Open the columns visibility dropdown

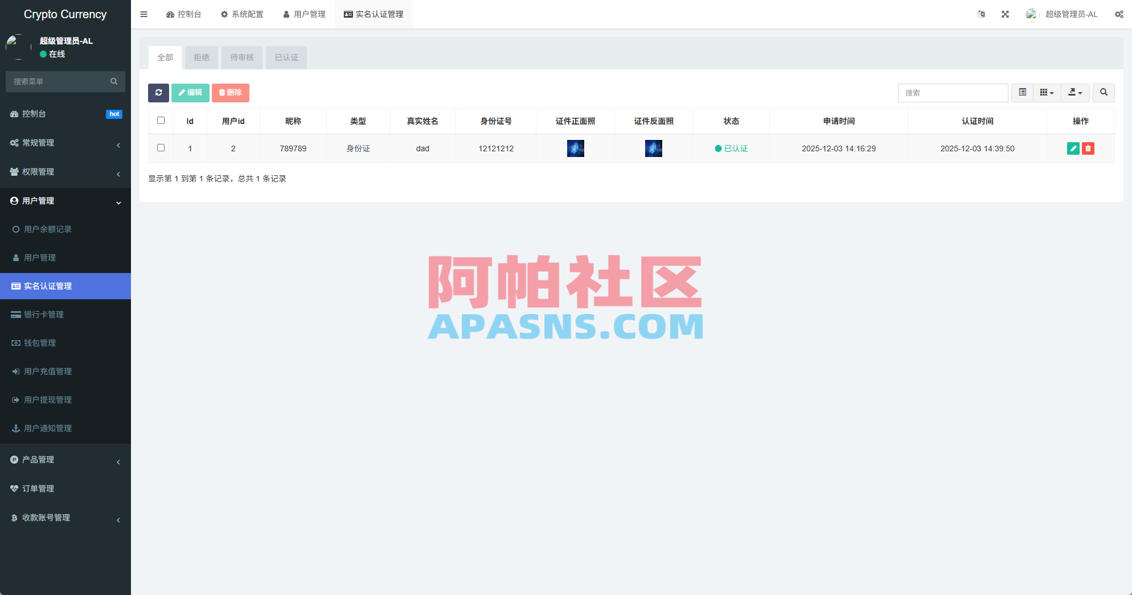tap(1047, 93)
